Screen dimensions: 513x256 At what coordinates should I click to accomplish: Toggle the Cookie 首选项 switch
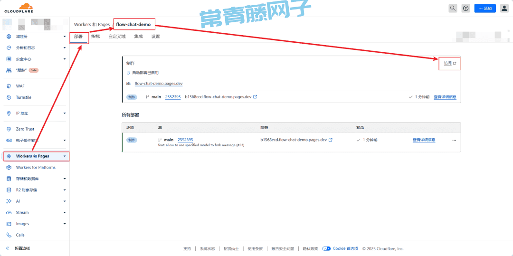(x=326, y=248)
